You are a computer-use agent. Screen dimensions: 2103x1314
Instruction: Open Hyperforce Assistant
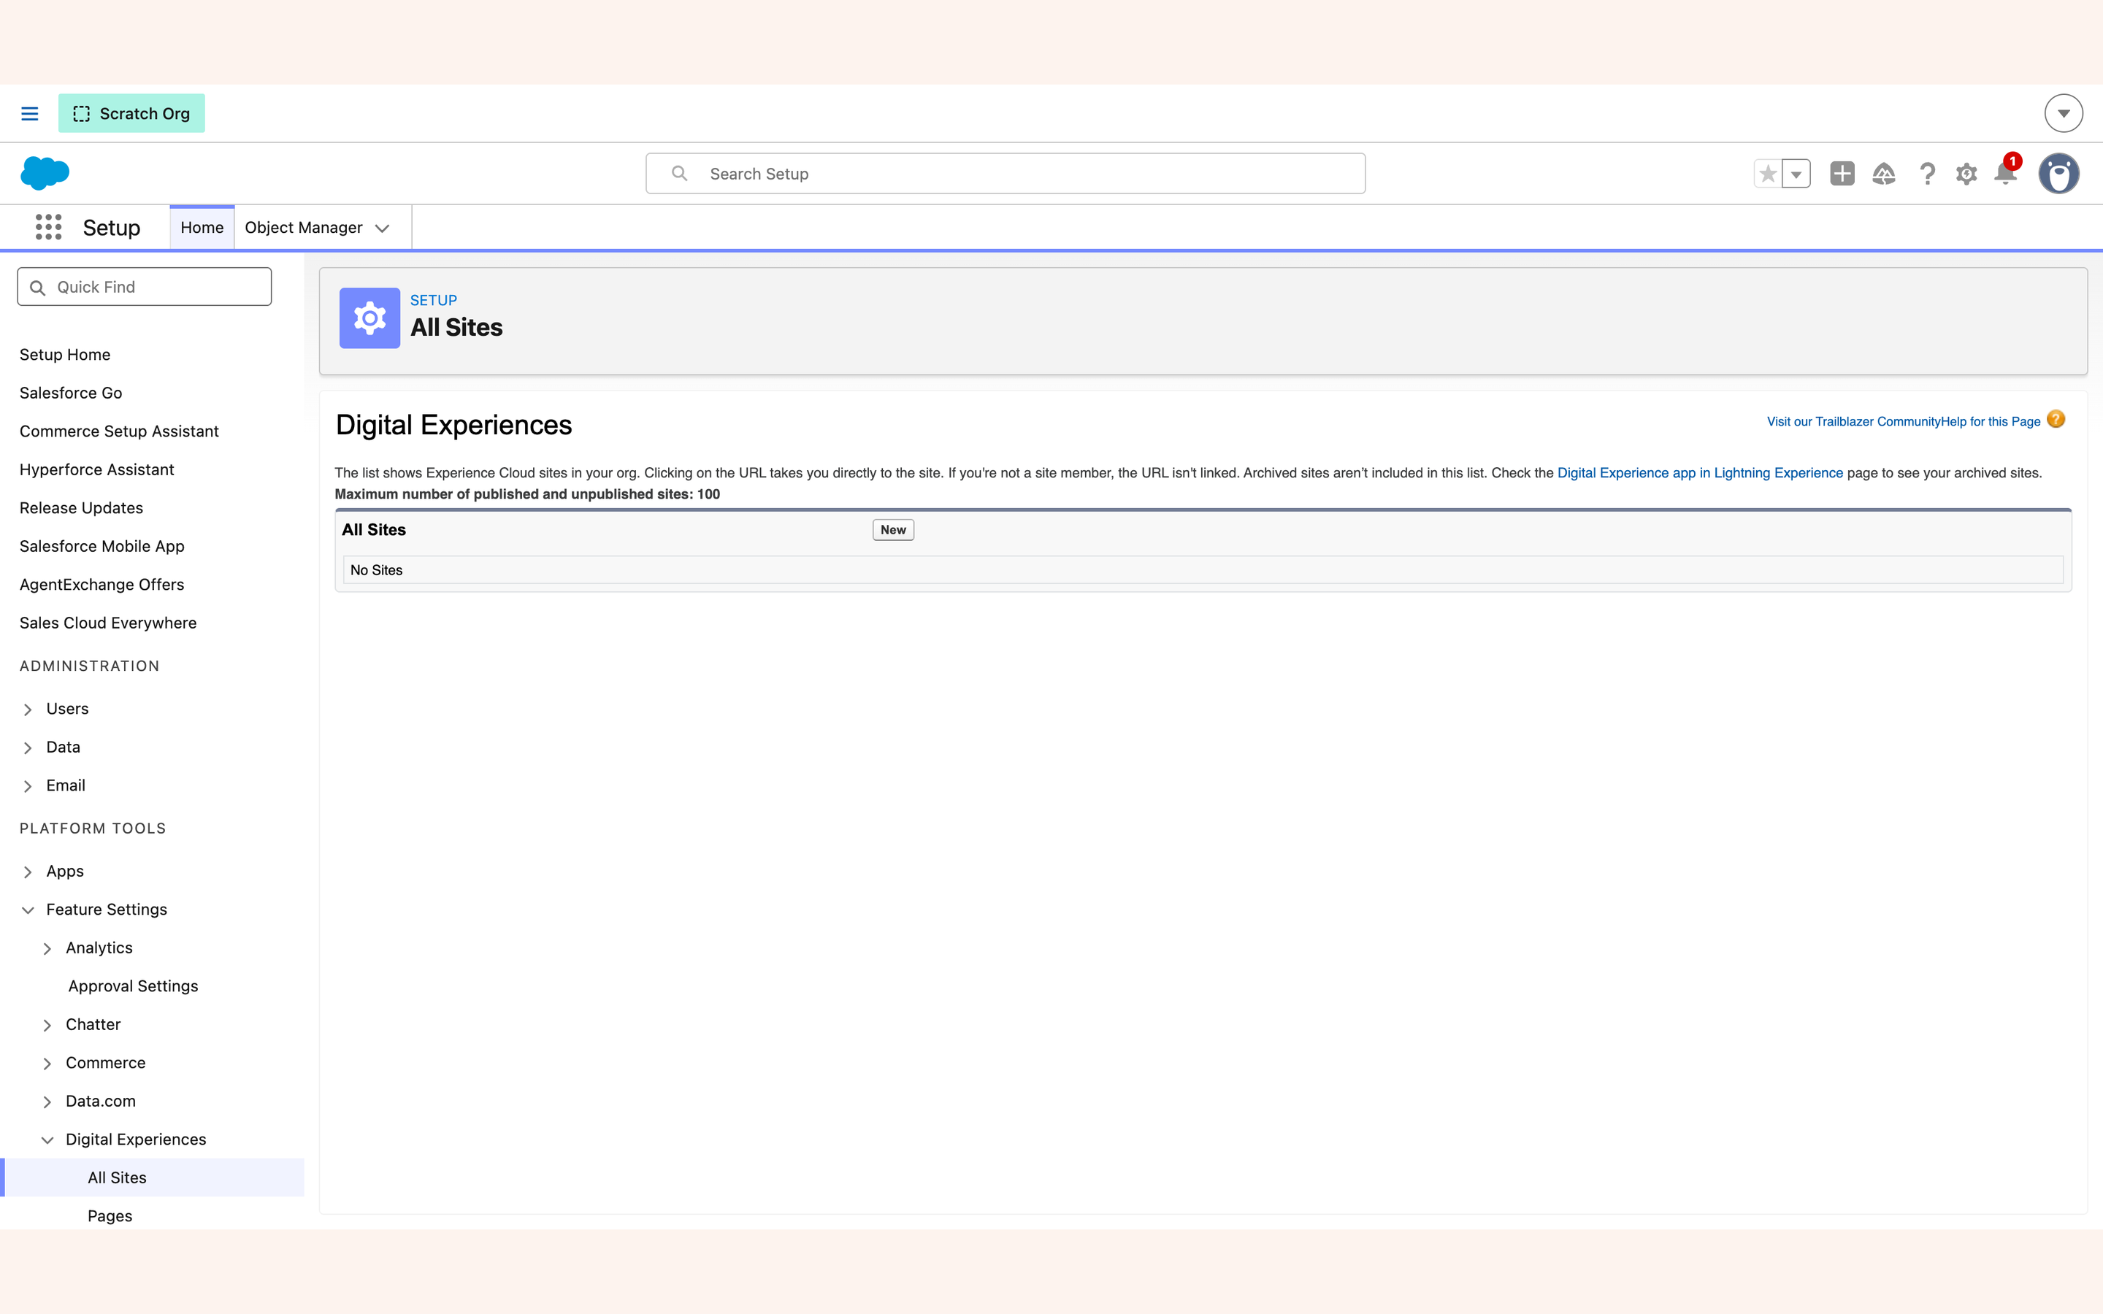point(96,469)
